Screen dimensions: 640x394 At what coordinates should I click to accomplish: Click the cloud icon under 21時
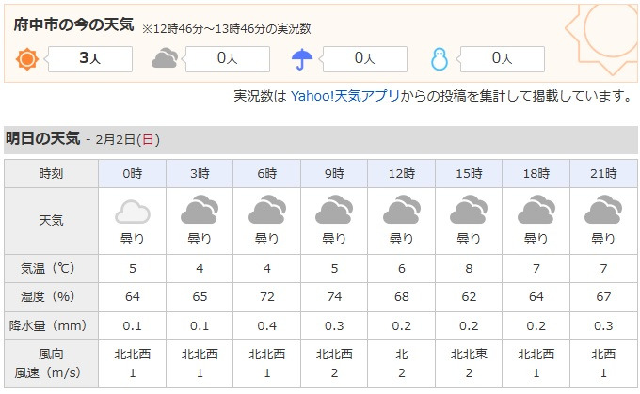pos(603,210)
